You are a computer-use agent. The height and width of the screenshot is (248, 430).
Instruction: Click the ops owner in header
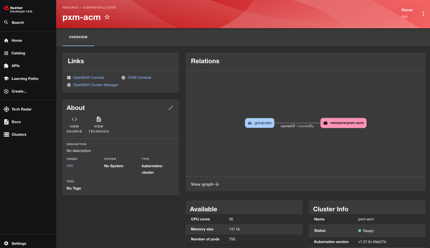coord(404,16)
